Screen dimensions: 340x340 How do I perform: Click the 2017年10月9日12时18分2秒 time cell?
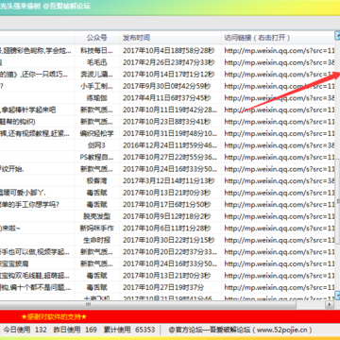(x=170, y=216)
